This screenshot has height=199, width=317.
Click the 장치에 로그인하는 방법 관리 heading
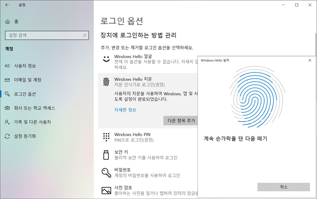[x=139, y=35]
